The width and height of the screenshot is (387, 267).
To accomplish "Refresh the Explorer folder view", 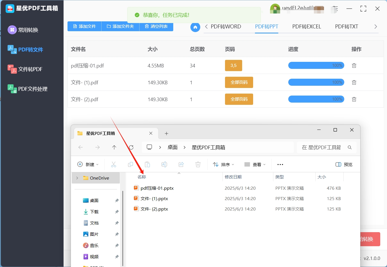I will [131, 147].
